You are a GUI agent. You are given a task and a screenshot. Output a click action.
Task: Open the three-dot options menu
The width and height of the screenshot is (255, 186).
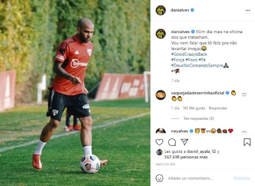(248, 10)
